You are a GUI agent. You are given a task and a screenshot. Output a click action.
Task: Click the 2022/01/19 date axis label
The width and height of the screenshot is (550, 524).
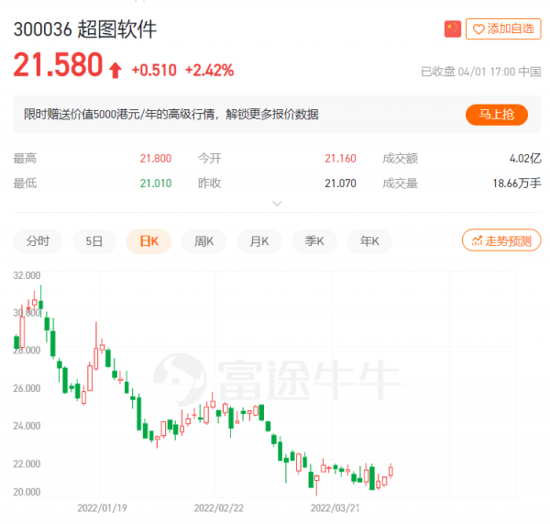point(102,507)
